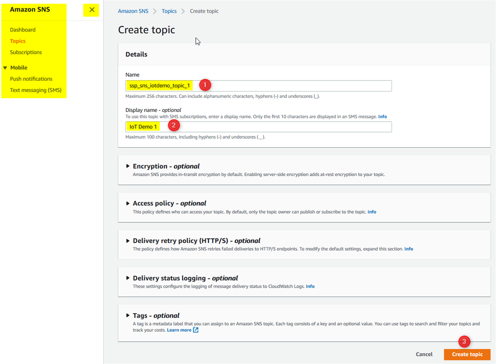The height and width of the screenshot is (364, 496).
Task: Click the topic Name input field
Action: point(293,86)
